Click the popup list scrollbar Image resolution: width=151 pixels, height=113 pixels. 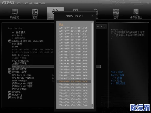92,64
